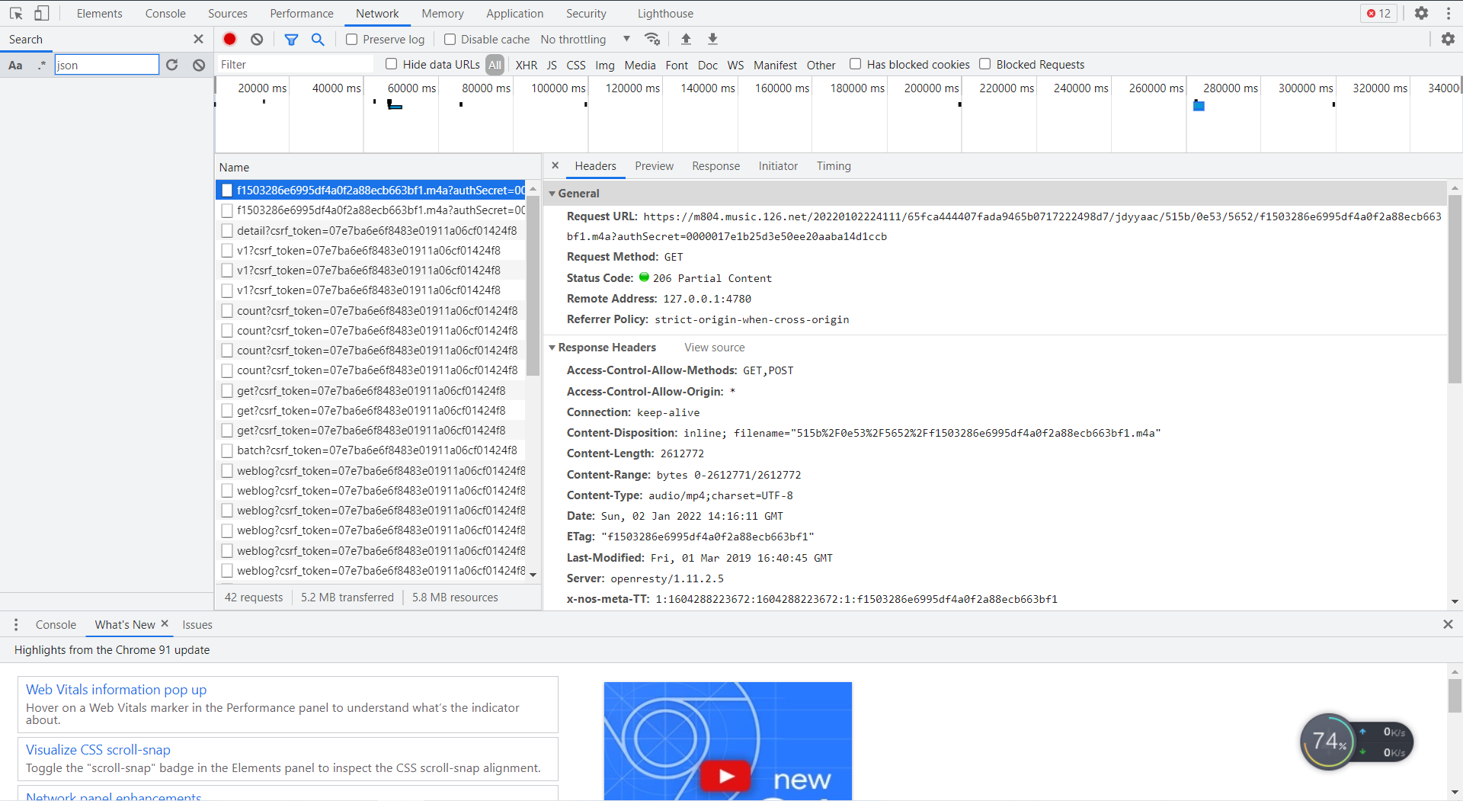Refresh the search results icon
Screen dimensions: 1463x801
point(172,65)
